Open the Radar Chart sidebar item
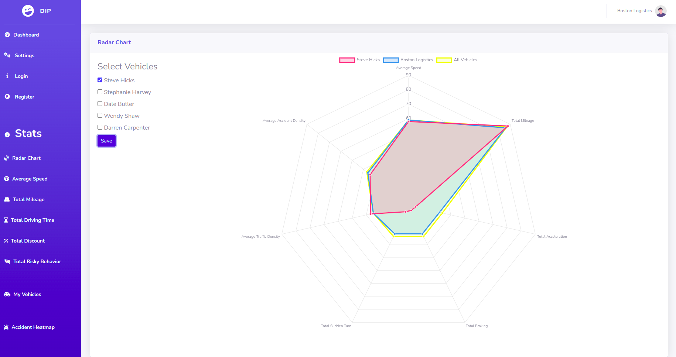The width and height of the screenshot is (676, 357). tap(26, 158)
